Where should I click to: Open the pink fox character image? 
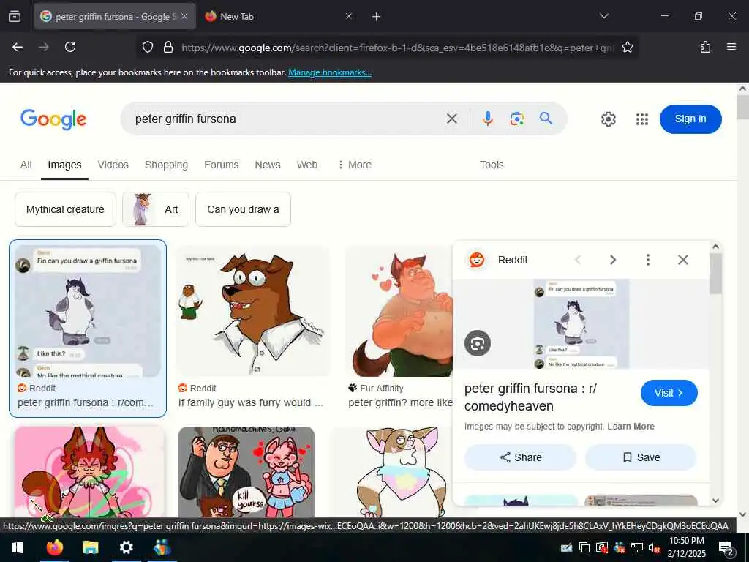coord(89,472)
